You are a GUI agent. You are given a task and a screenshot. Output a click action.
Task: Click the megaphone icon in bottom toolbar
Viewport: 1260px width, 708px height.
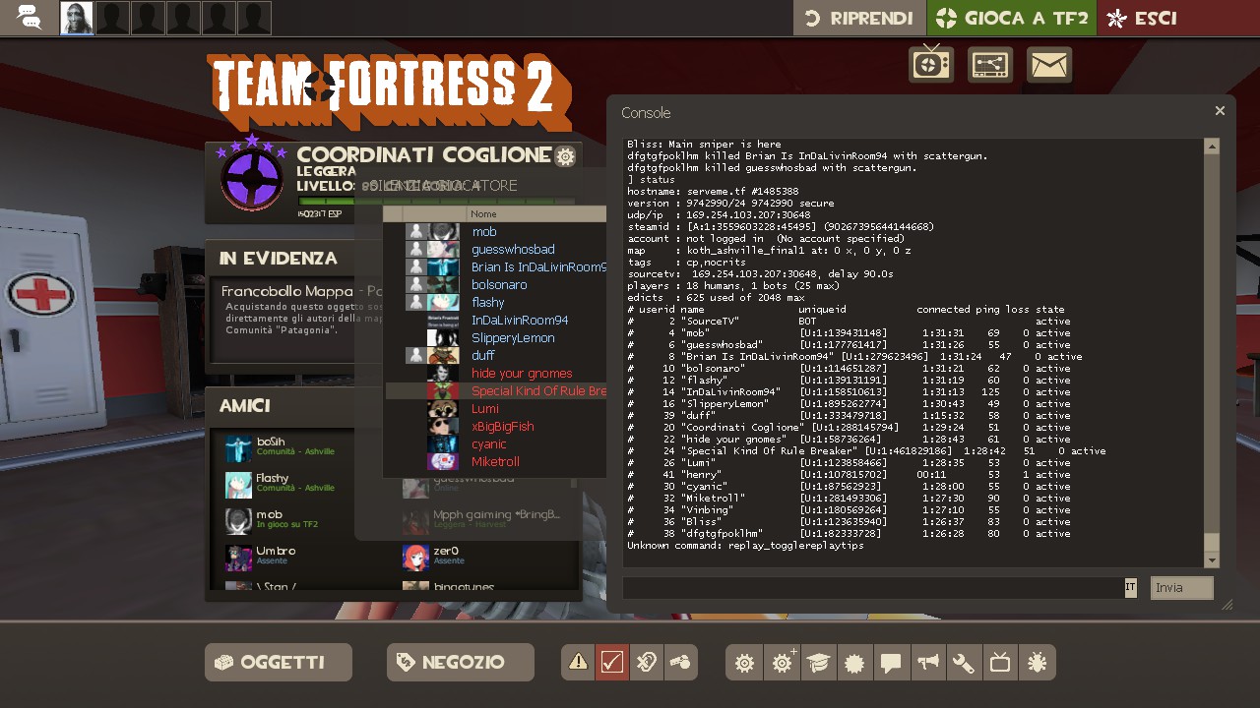pyautogui.click(x=927, y=663)
